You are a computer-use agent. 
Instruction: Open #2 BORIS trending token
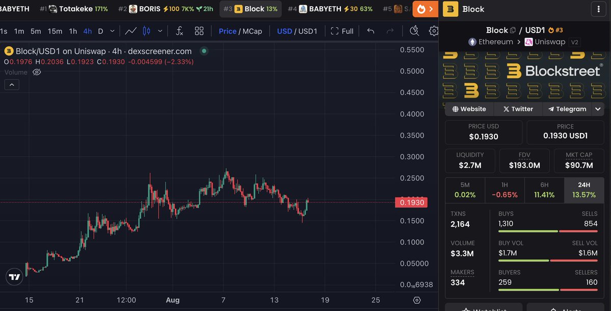pos(166,9)
